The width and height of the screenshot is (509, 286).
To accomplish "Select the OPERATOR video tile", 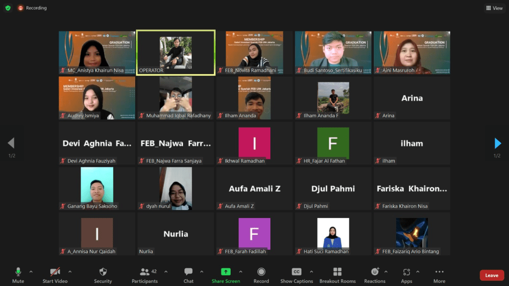I will pyautogui.click(x=175, y=53).
